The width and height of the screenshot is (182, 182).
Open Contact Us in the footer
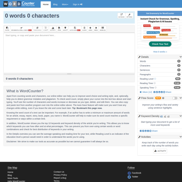pyautogui.click(x=59, y=172)
